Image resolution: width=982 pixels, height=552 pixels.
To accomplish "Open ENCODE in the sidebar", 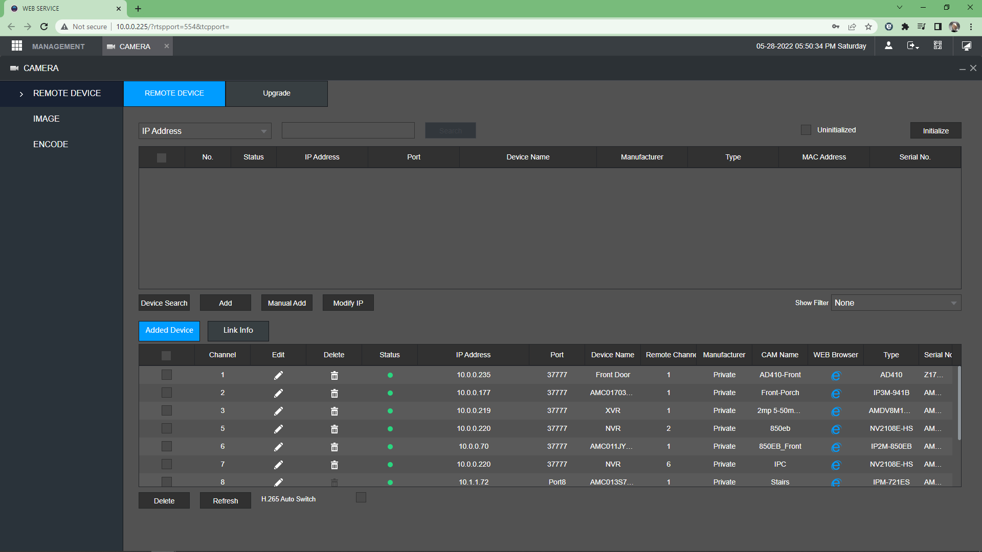I will [x=51, y=144].
